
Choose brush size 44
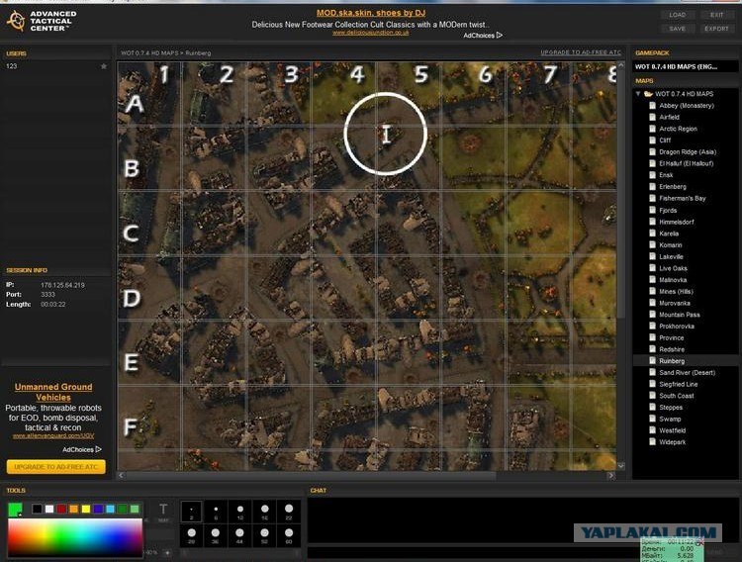(240, 535)
